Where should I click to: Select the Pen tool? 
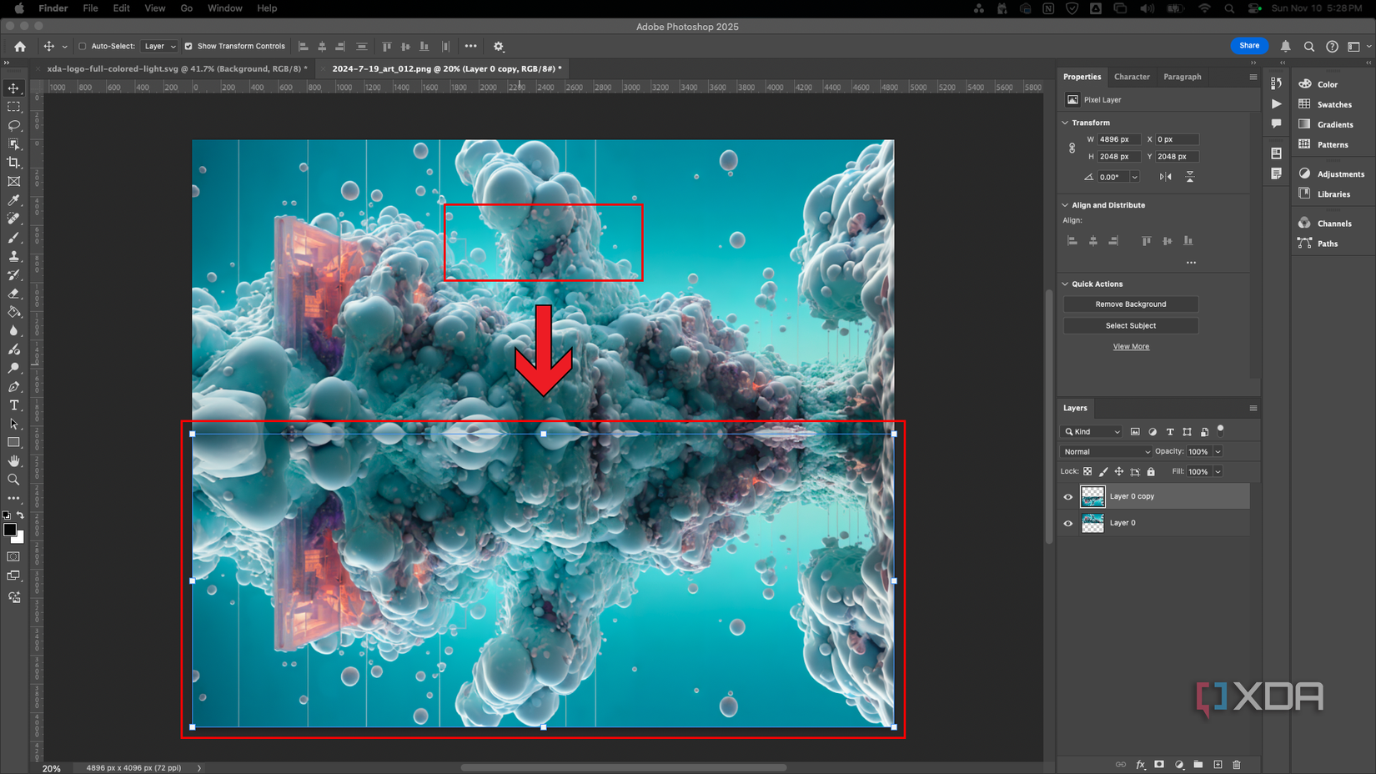pyautogui.click(x=13, y=387)
